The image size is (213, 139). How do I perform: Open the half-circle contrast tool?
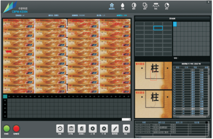[134, 6]
